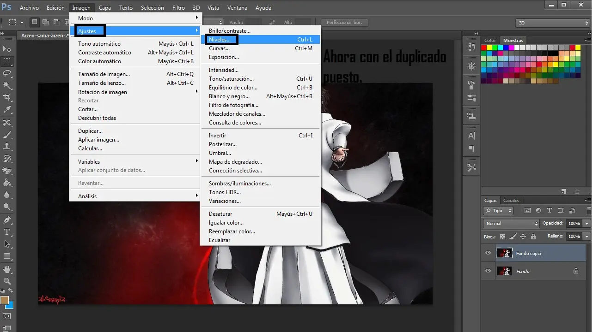The image size is (599, 332).
Task: Select the Zoom tool
Action: pyautogui.click(x=7, y=281)
